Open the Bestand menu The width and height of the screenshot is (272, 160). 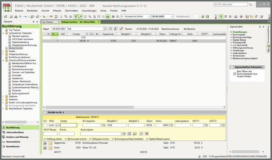click(19, 11)
